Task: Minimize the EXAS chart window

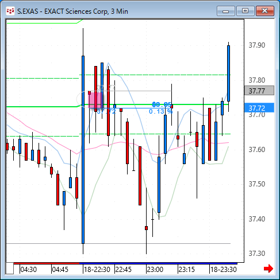Action: [226, 11]
